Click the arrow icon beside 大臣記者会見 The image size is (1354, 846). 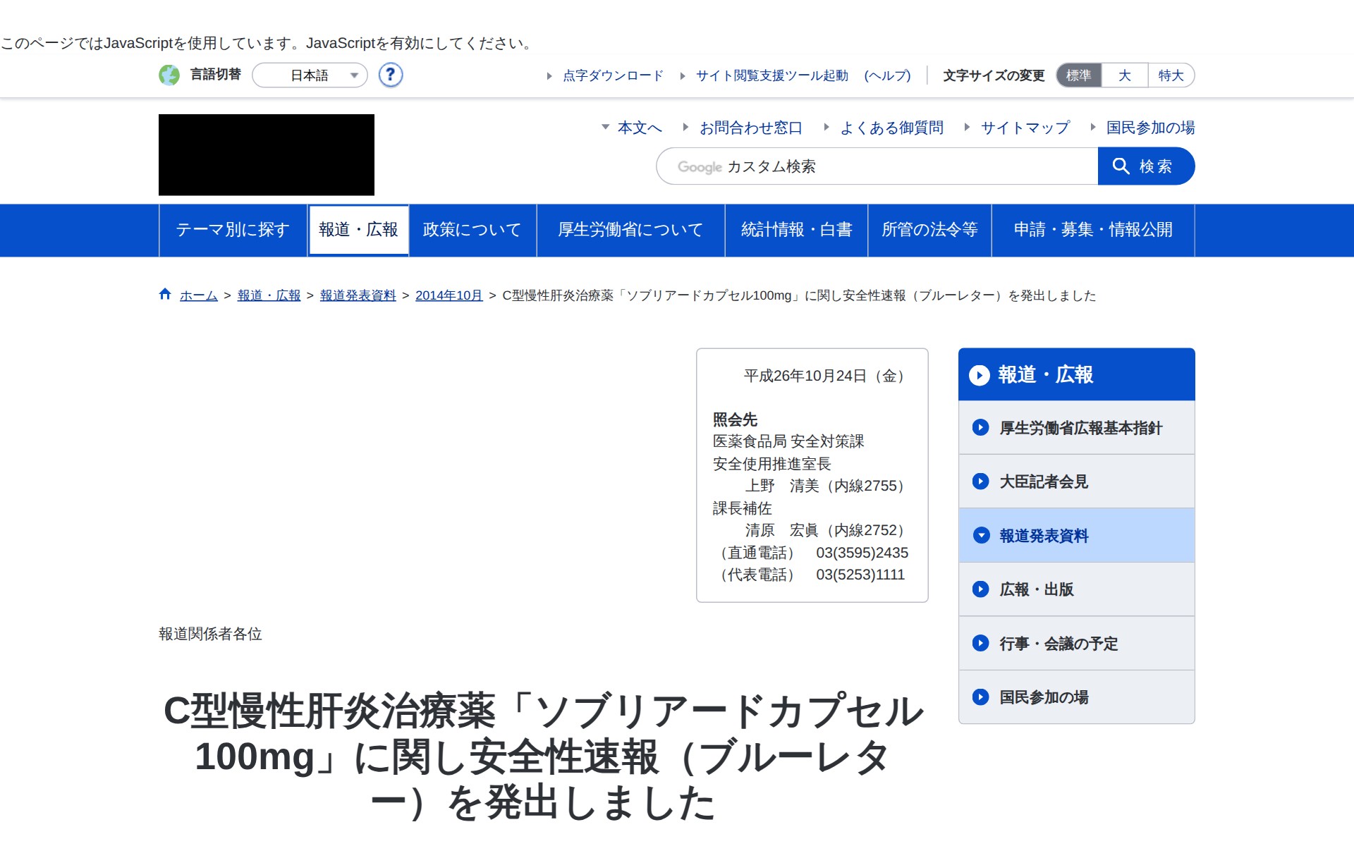point(980,482)
